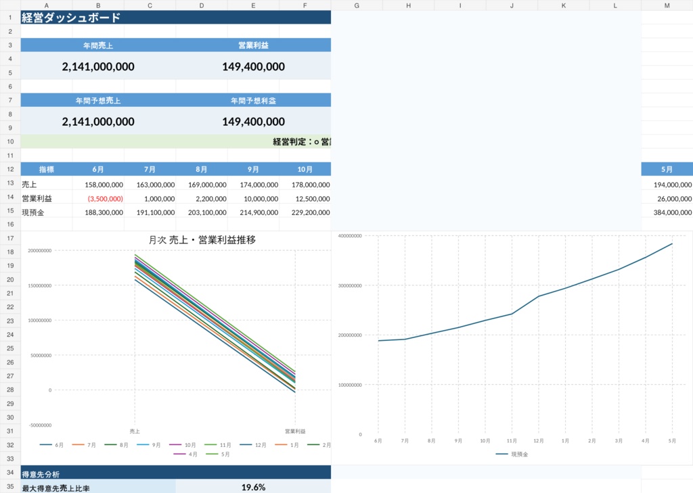Click the 最大得意先売上比率 label cell
The image size is (693, 493).
pyautogui.click(x=98, y=488)
